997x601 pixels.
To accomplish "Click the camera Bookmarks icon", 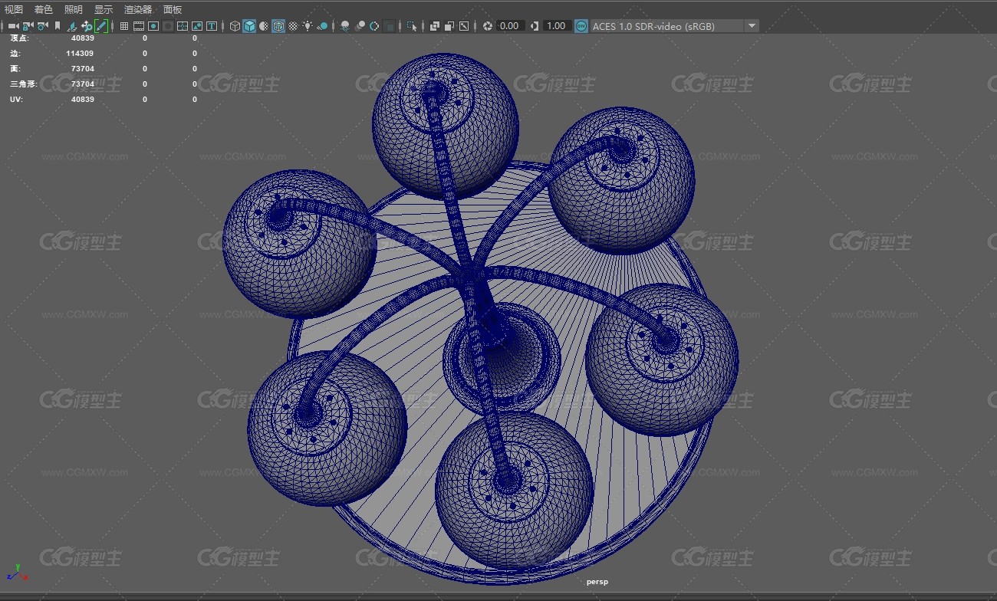I will tap(58, 26).
